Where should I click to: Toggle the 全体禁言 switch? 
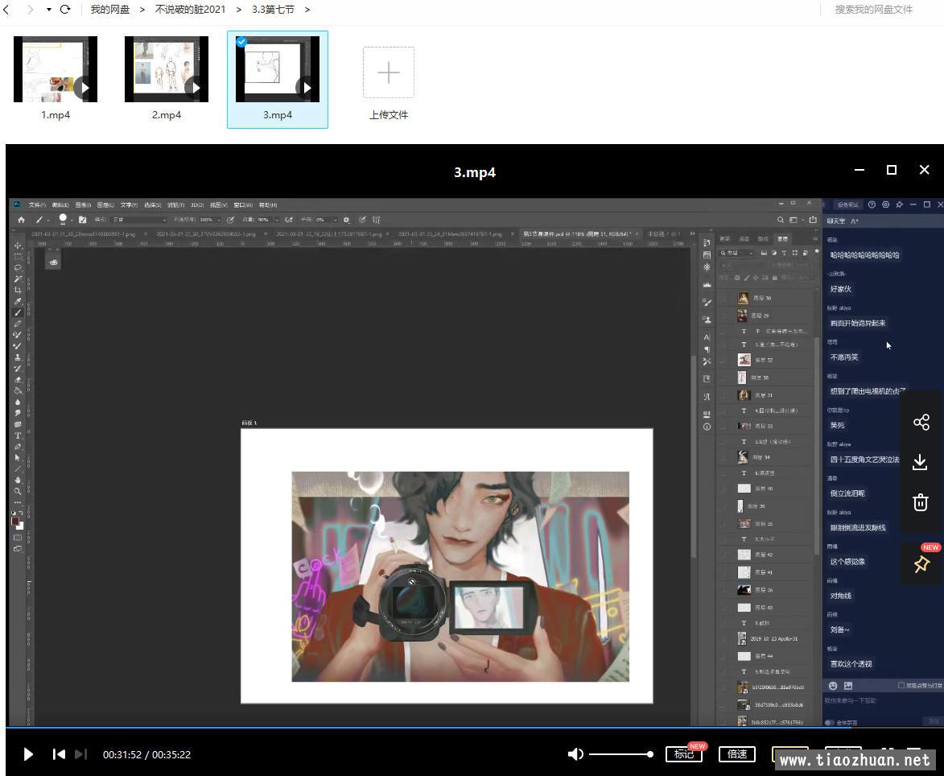(x=830, y=722)
